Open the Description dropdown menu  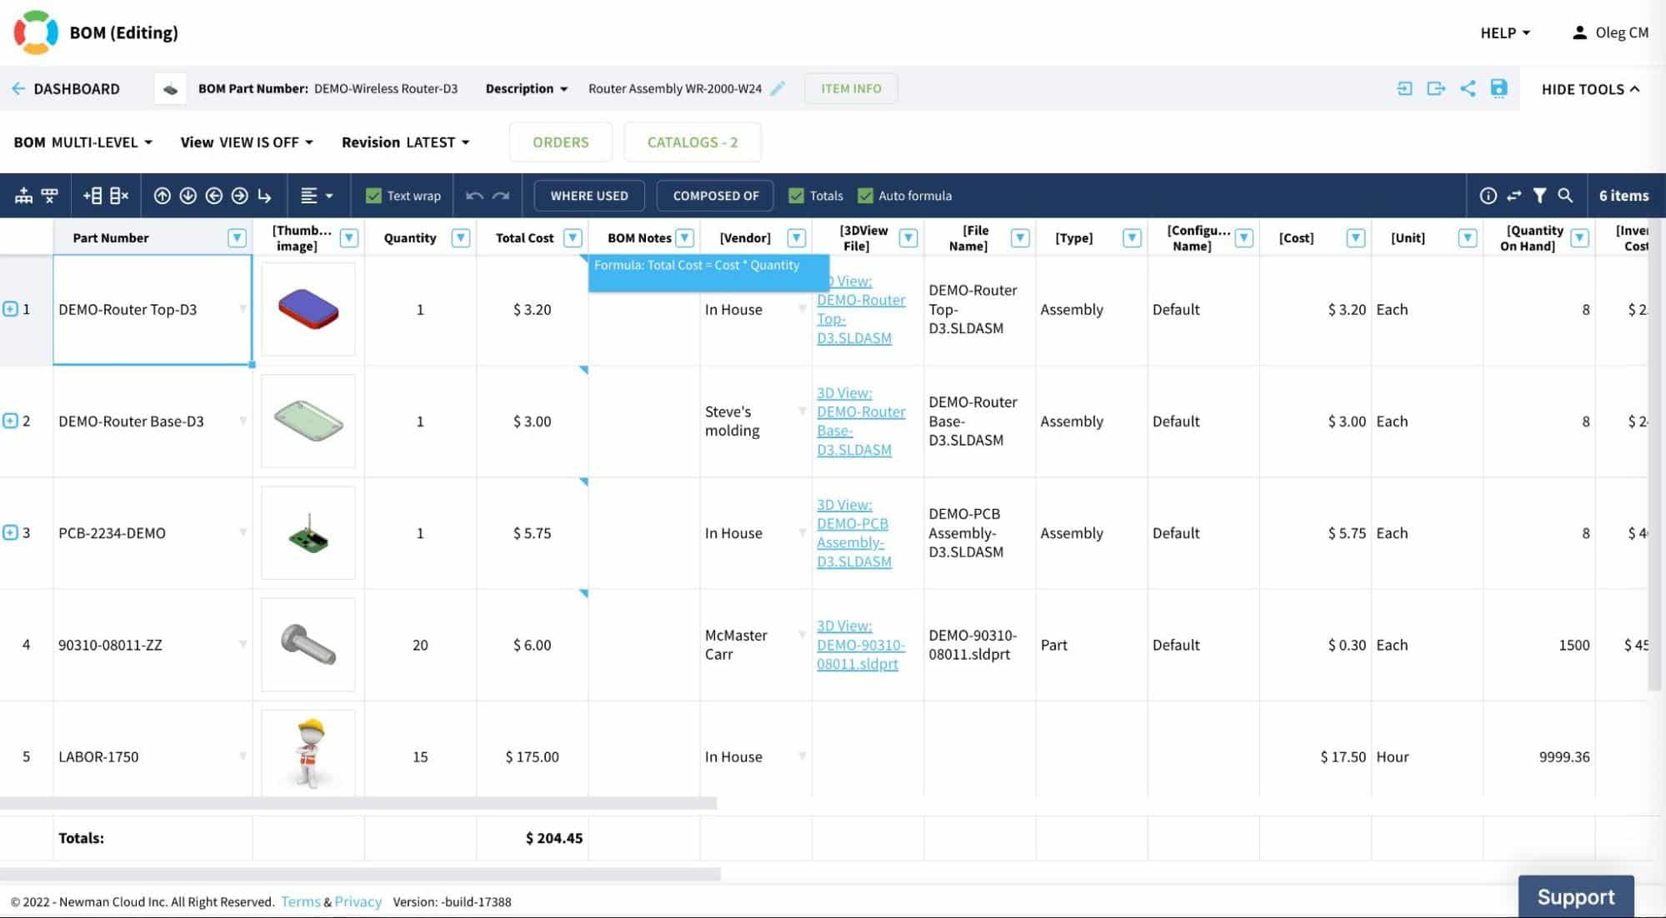tap(526, 88)
